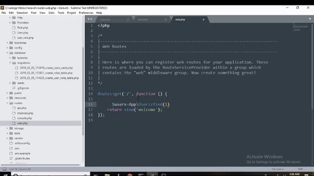Click the User.php file icon in sidebar

[14, 33]
